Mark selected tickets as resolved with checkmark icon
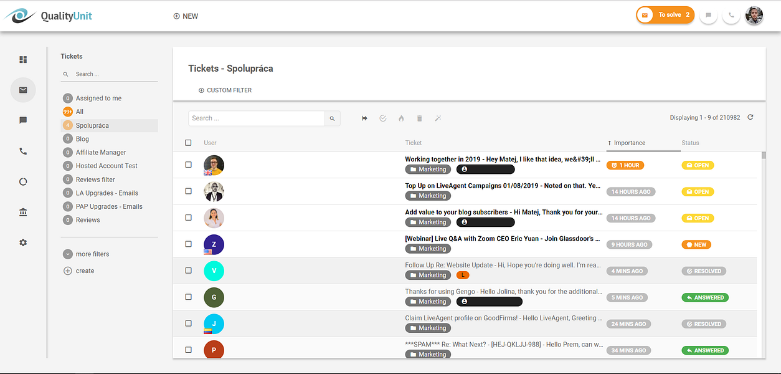Screen dimensions: 781x374 (382, 118)
